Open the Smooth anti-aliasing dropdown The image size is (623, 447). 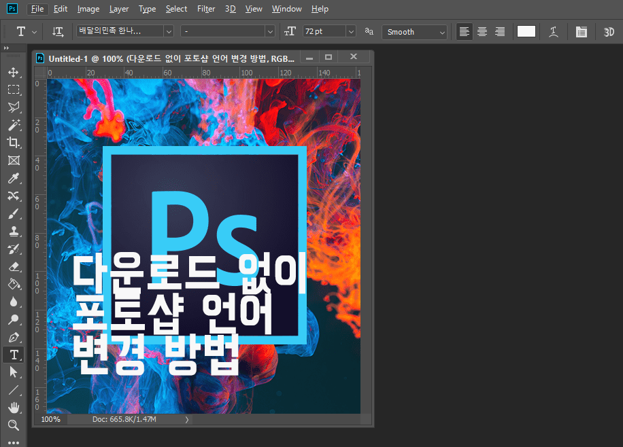(x=414, y=32)
